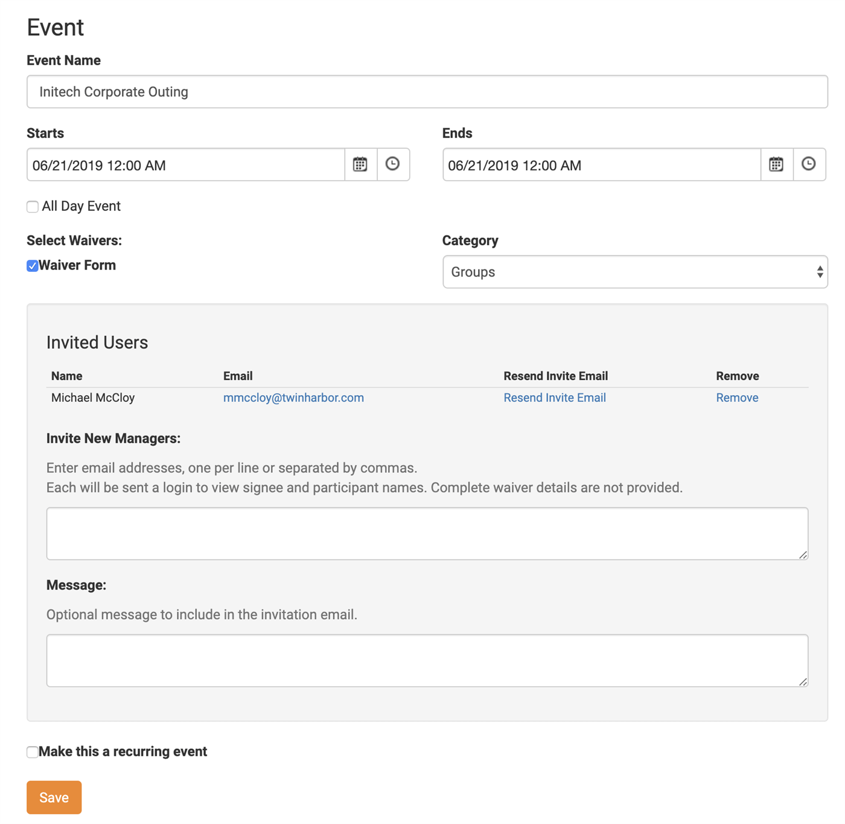Click into the Starts date-time field
Image resolution: width=845 pixels, height=824 pixels.
[185, 165]
